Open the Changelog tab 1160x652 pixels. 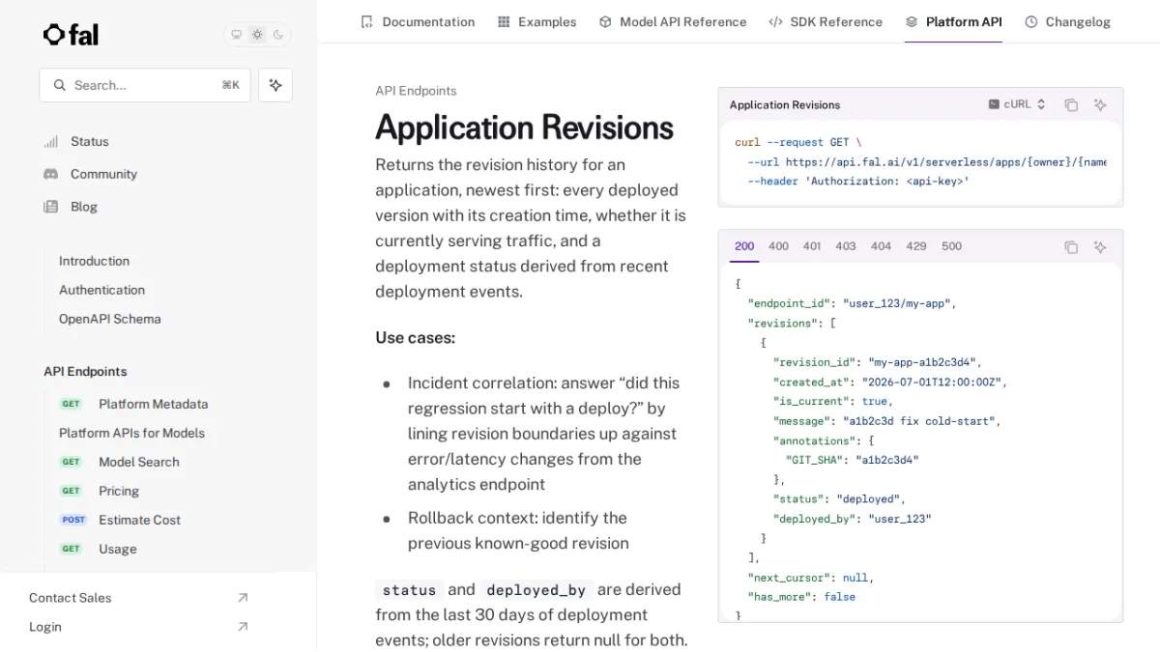click(x=1067, y=21)
